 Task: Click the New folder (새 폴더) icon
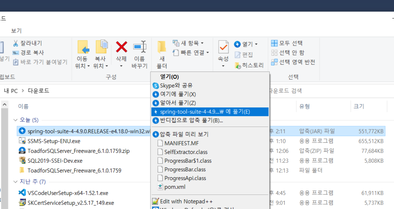162,47
